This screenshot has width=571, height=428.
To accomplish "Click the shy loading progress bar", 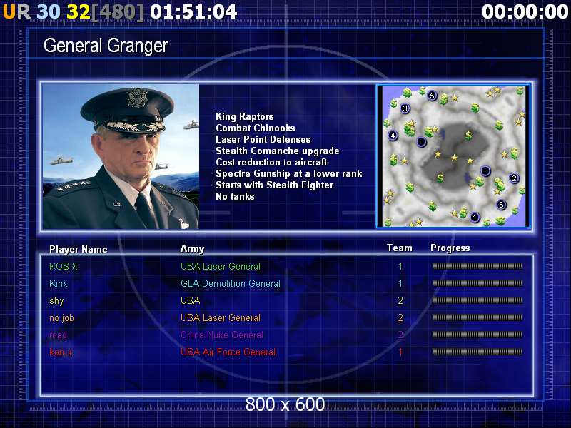I will 477,300.
